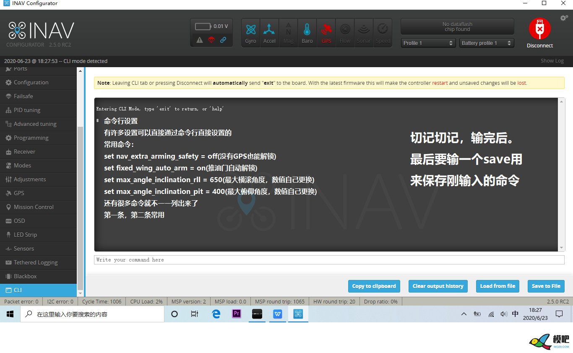Click the Packet error: 0 status
This screenshot has width=573, height=353.
21,301
